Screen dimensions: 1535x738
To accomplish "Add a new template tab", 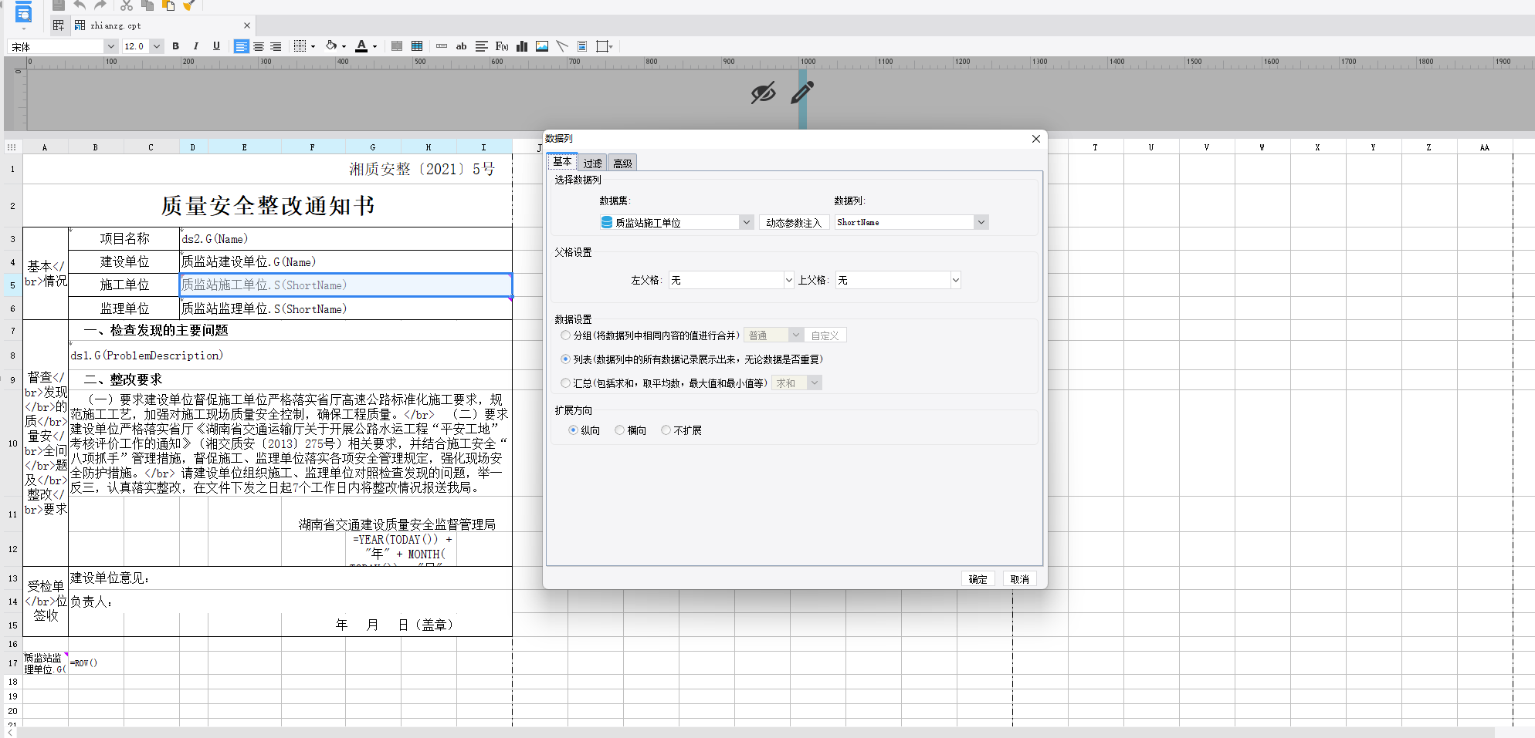I will 59,25.
